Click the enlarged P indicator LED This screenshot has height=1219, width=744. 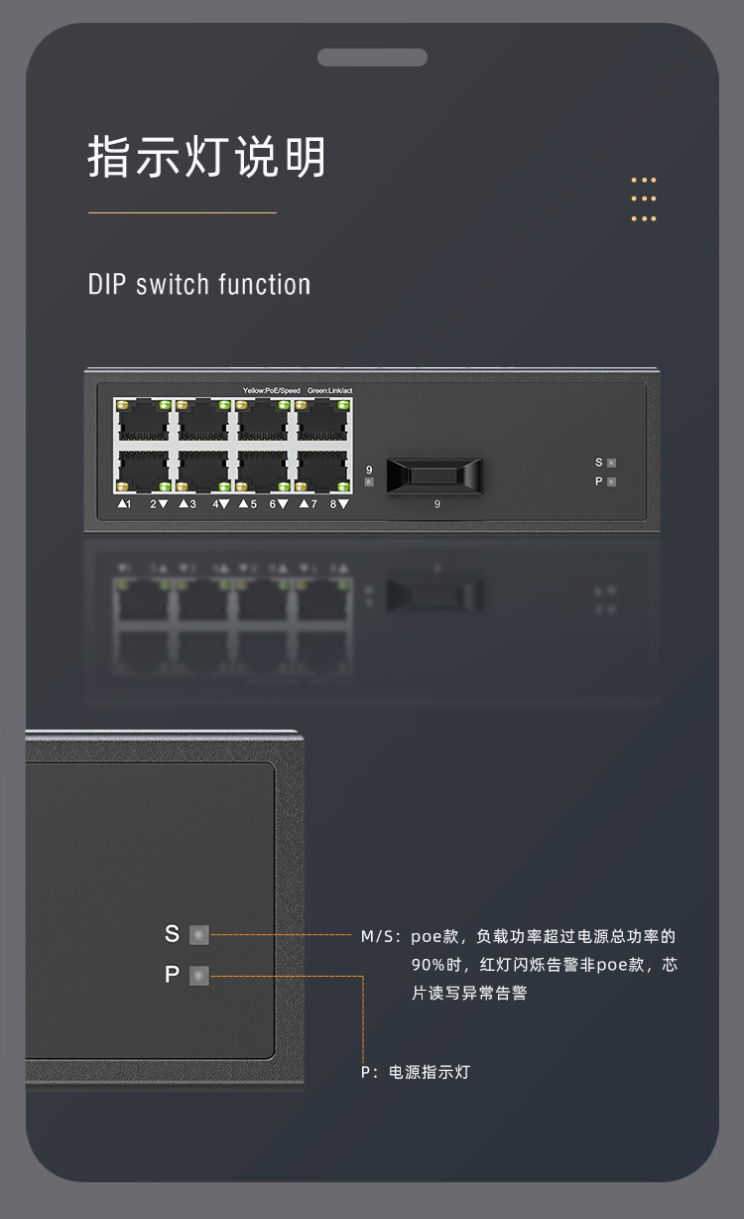coord(199,976)
